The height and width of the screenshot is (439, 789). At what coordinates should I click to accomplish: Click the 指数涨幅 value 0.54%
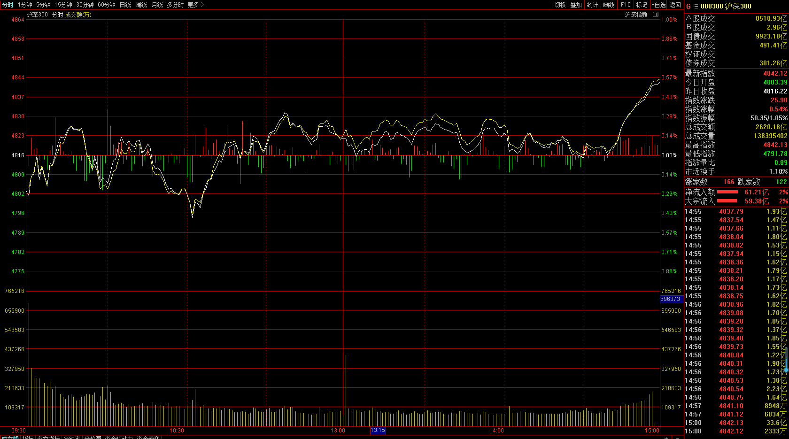coord(778,109)
